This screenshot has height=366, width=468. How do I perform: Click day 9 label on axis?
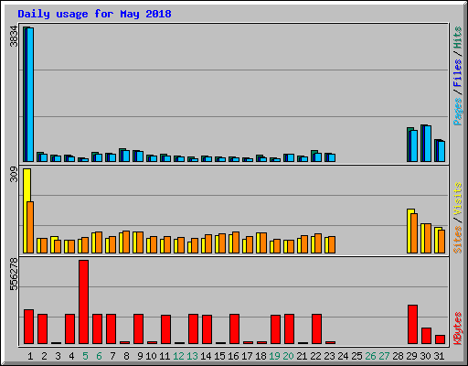[140, 356]
